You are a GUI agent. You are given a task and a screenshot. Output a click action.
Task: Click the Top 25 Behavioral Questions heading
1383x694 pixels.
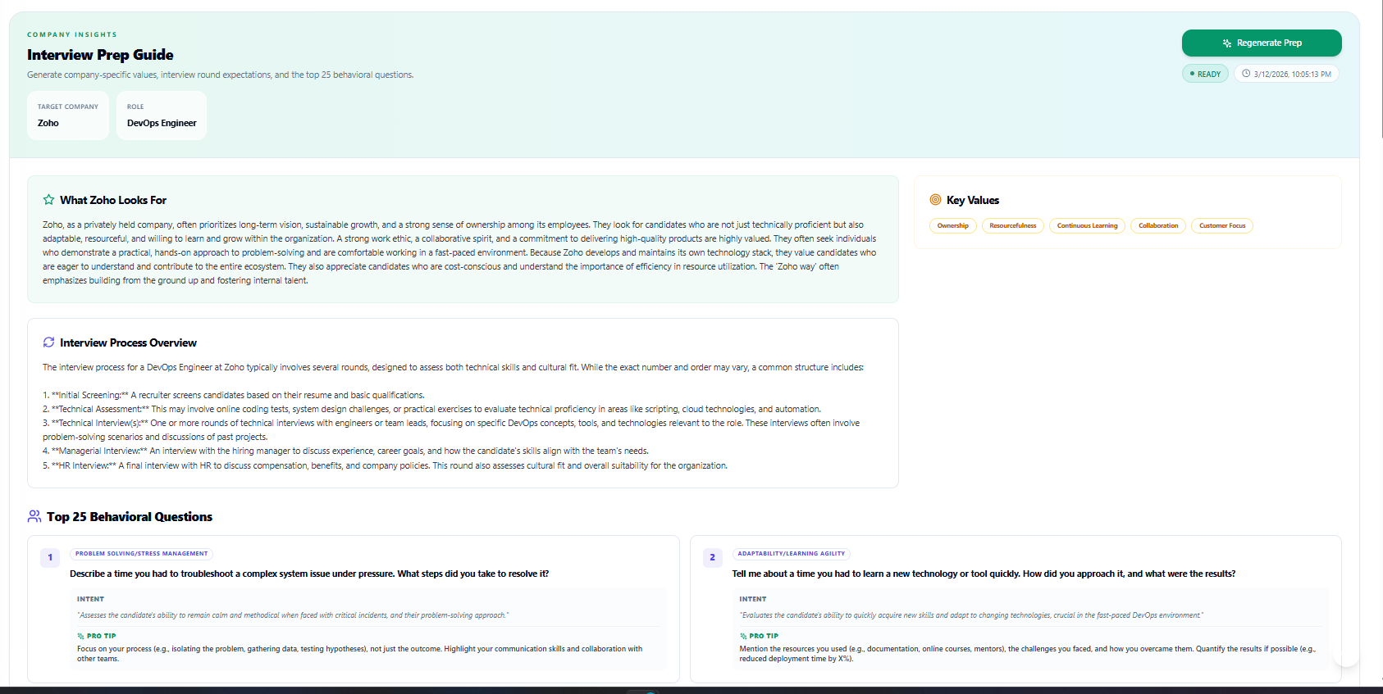point(130,516)
